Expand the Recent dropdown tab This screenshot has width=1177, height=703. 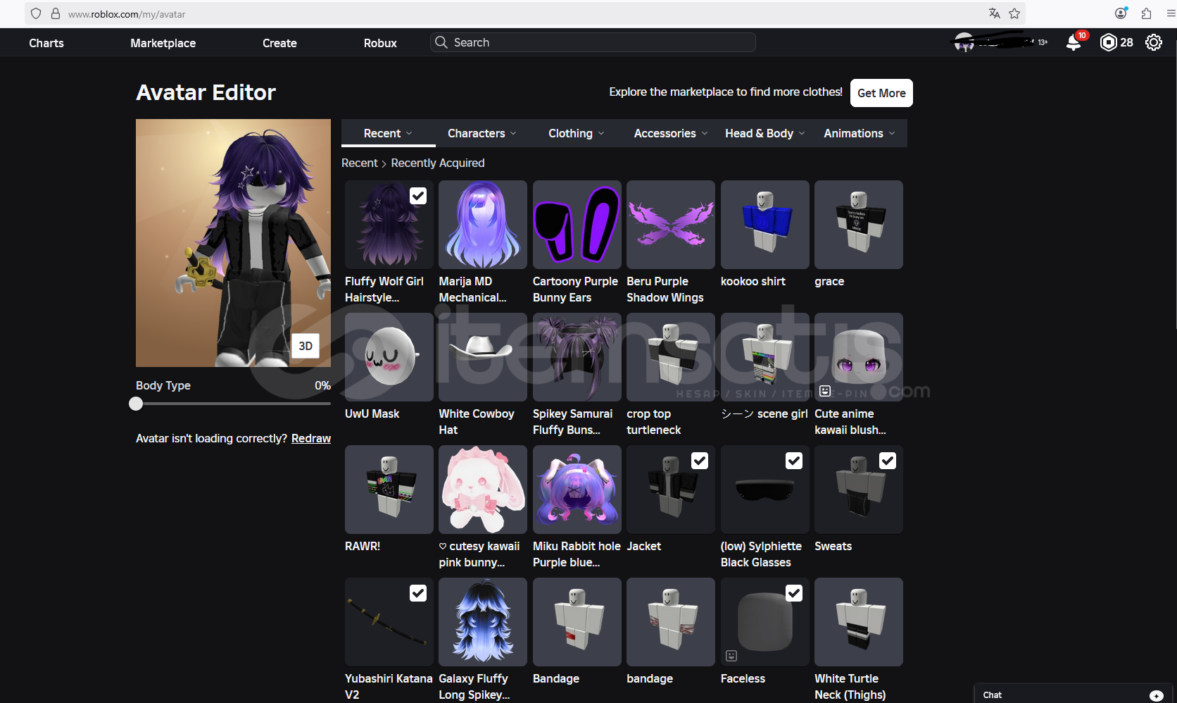[x=389, y=133]
